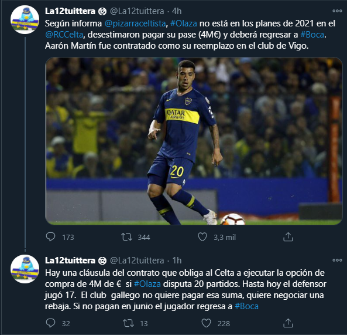The width and height of the screenshot is (347, 335).
Task: Enlarge the Boca player photo
Action: point(194,141)
